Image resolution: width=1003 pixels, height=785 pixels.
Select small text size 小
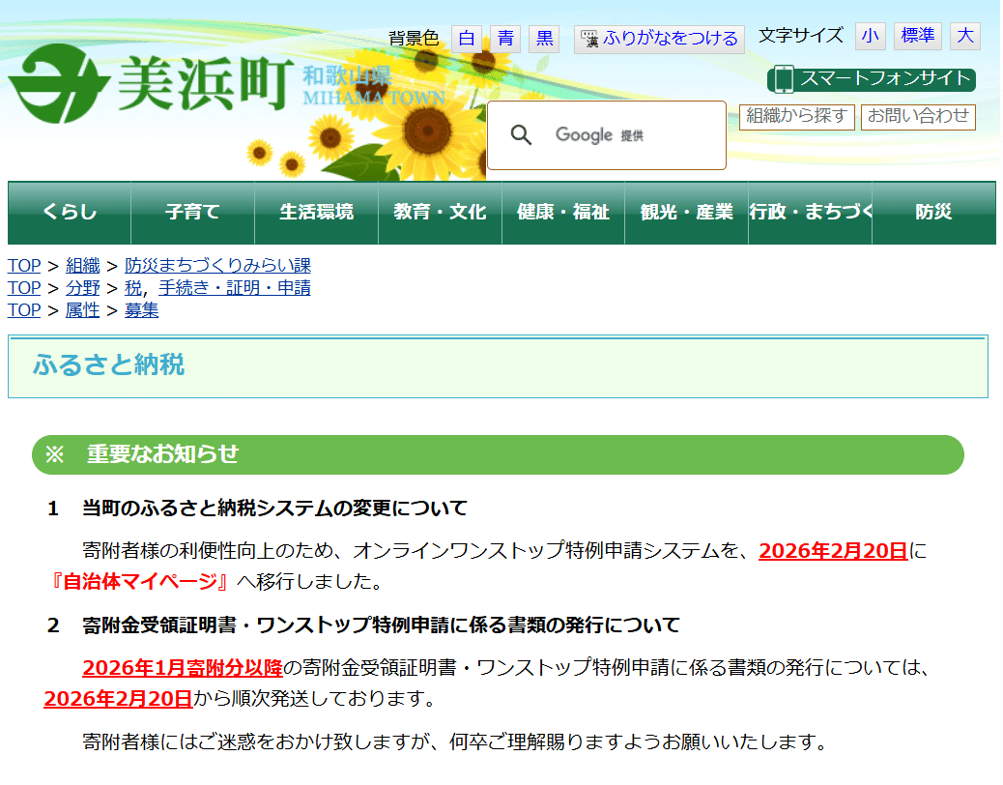point(870,35)
